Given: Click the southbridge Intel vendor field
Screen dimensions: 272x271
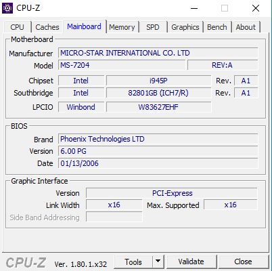Looking at the screenshot, I should click(81, 93).
